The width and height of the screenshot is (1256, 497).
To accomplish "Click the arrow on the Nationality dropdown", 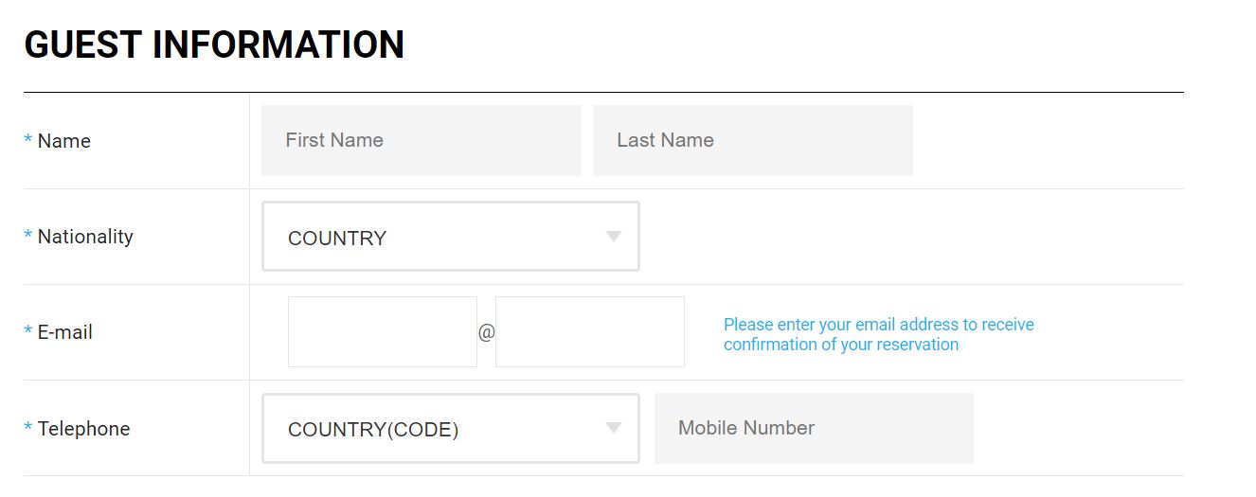I will point(614,237).
